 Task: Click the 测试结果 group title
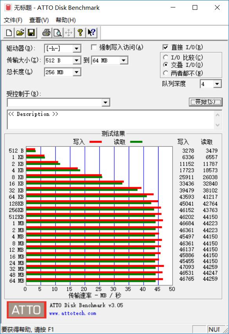click(x=113, y=134)
